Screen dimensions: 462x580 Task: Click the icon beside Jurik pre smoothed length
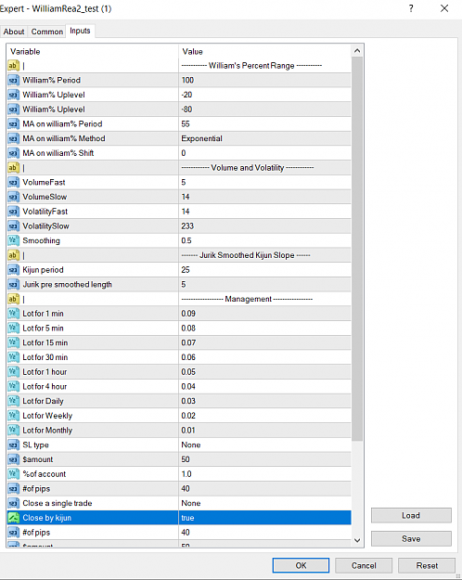(x=13, y=285)
